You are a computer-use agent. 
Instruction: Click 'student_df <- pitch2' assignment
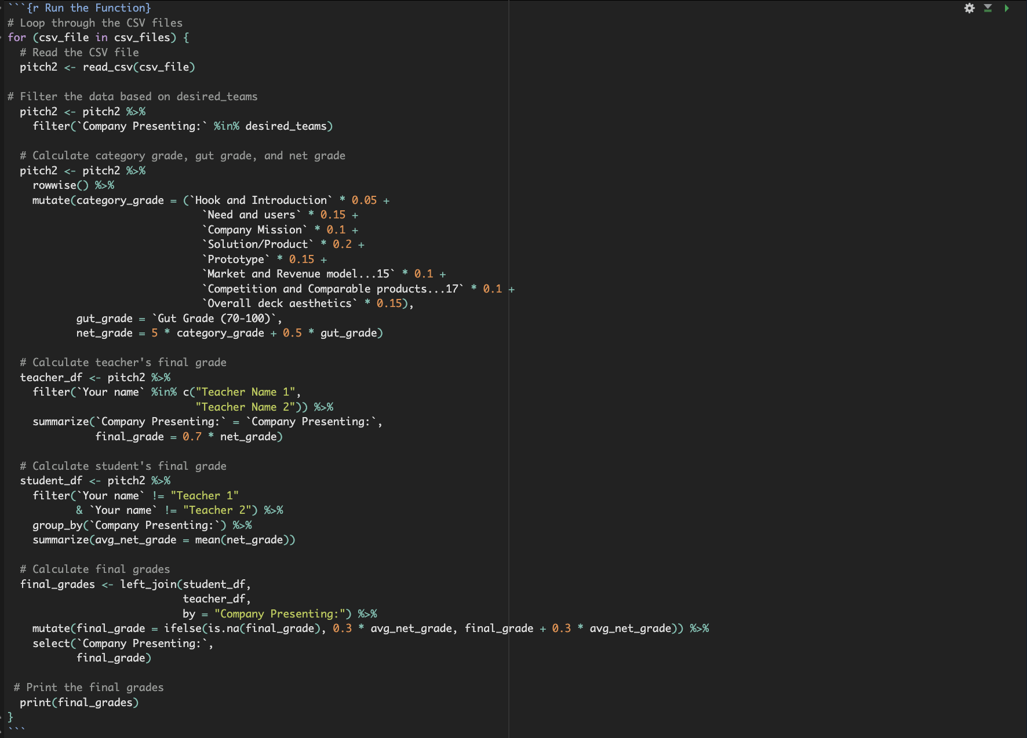coord(82,480)
